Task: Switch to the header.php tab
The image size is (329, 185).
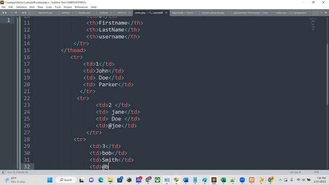Action: point(84,13)
